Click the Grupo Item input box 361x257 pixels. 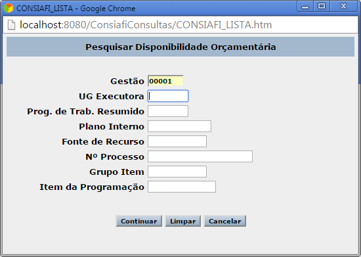(x=177, y=172)
